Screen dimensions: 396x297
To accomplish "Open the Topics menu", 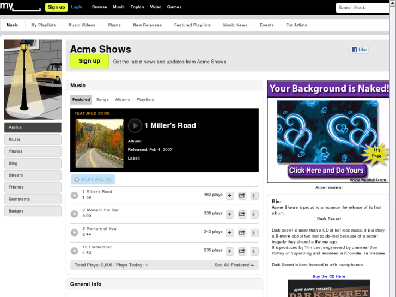I will pos(137,7).
